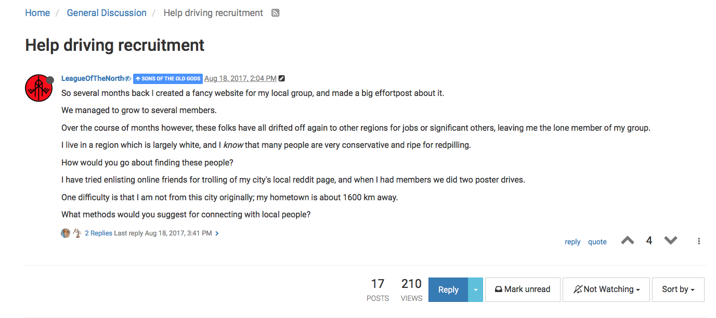Open the post's three-dot options menu
The image size is (716, 318).
coord(699,241)
